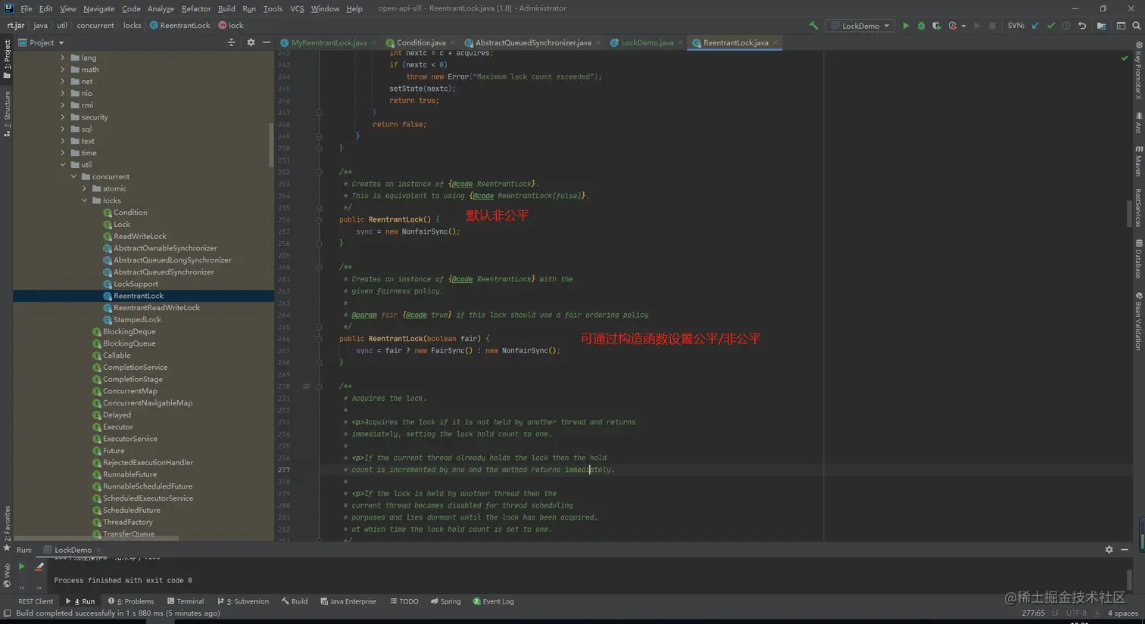This screenshot has height=624, width=1145.
Task: Revert changes with the undo arrow icon
Action: [1082, 26]
